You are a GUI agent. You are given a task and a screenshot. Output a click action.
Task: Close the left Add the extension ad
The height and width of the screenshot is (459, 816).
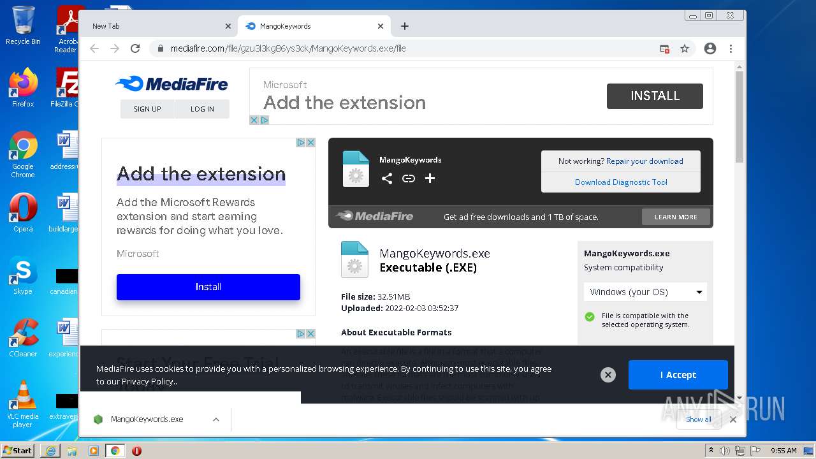tap(310, 142)
